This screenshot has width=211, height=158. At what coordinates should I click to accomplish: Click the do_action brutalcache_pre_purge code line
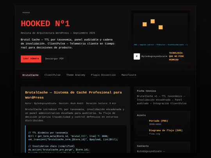click(59, 150)
